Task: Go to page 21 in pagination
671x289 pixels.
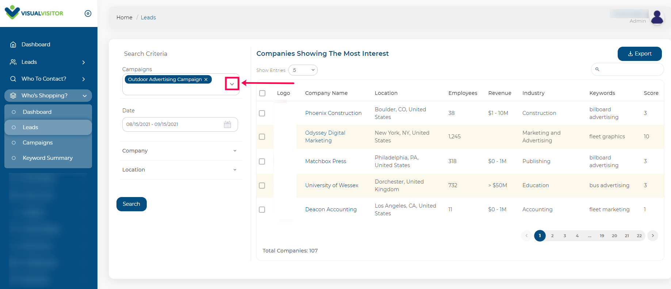Action: point(627,236)
